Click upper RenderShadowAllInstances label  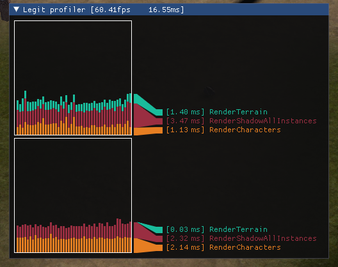click(263, 121)
